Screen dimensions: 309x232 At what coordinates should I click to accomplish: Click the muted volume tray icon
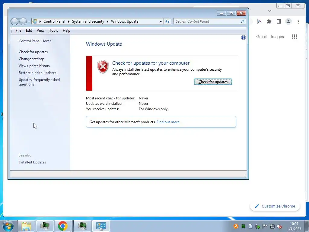[279, 226]
